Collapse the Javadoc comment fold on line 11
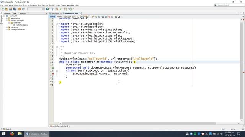This screenshot has height=137, width=245. [x=57, y=47]
